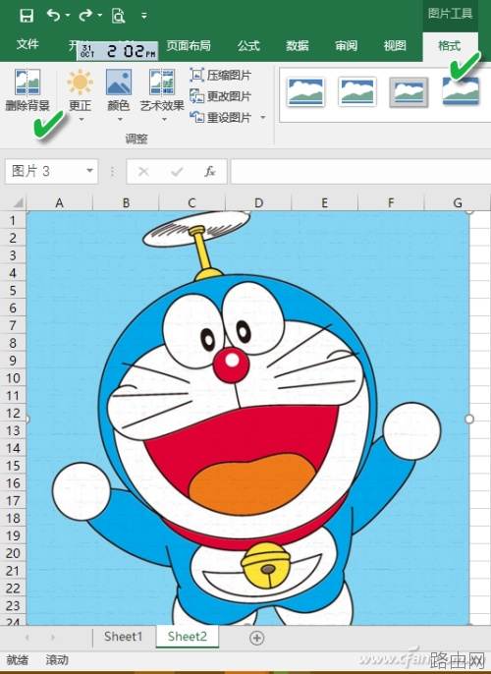Switch to the Sheet1 tab
491x674 pixels.
pos(123,637)
